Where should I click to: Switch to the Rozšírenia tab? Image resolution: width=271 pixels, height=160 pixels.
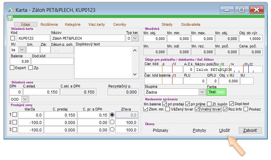tap(49, 24)
